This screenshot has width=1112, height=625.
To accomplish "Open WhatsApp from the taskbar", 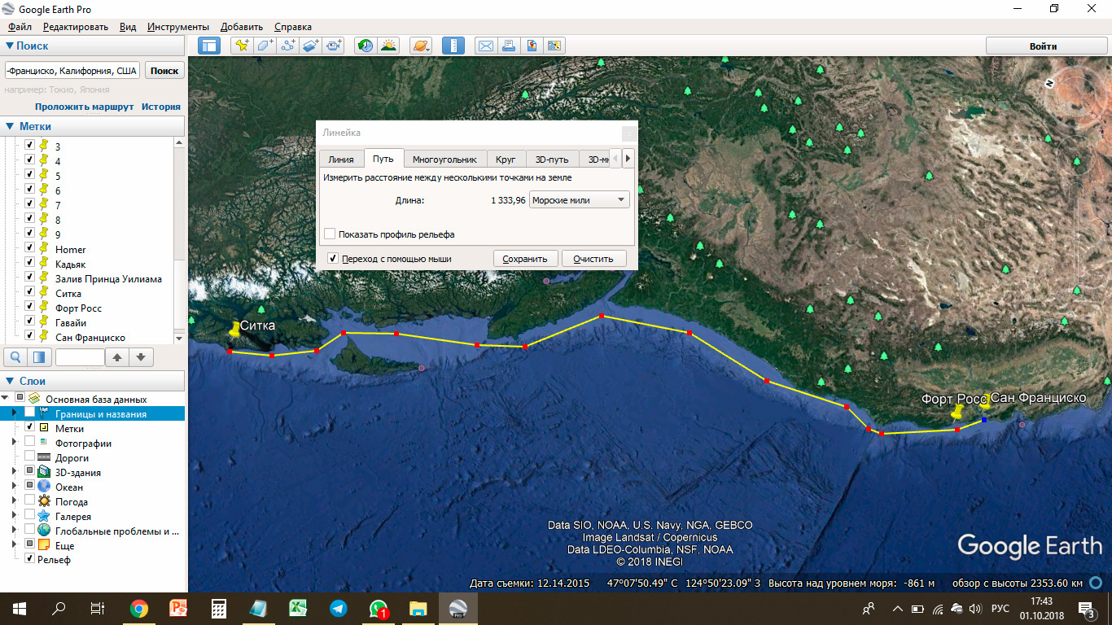I will pyautogui.click(x=379, y=608).
